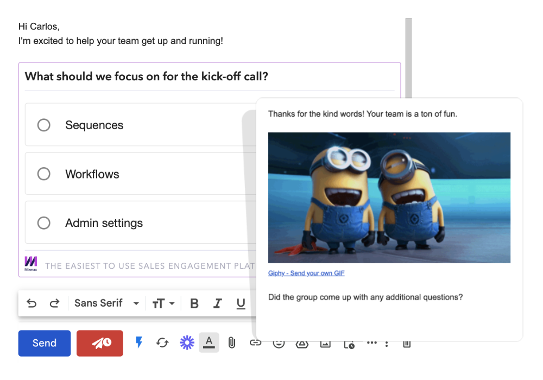Attach a file with the paperclip icon
Image resolution: width=543 pixels, height=380 pixels.
point(232,343)
